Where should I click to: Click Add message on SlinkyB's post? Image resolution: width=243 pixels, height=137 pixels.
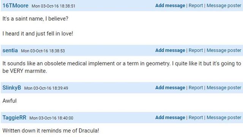(170, 88)
